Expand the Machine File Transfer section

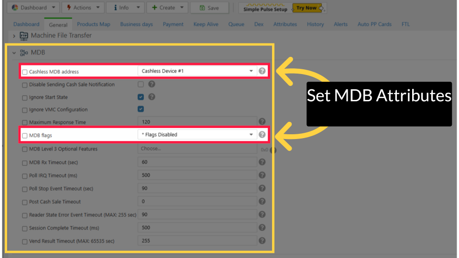pyautogui.click(x=14, y=36)
